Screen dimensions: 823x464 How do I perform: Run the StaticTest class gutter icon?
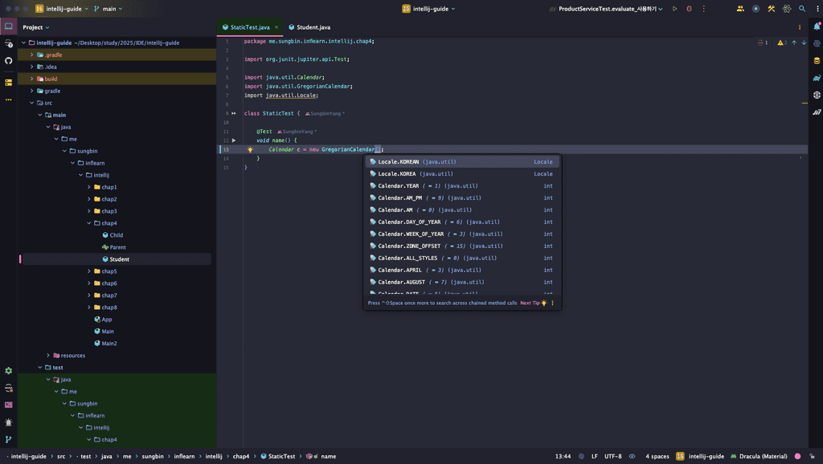pyautogui.click(x=234, y=113)
